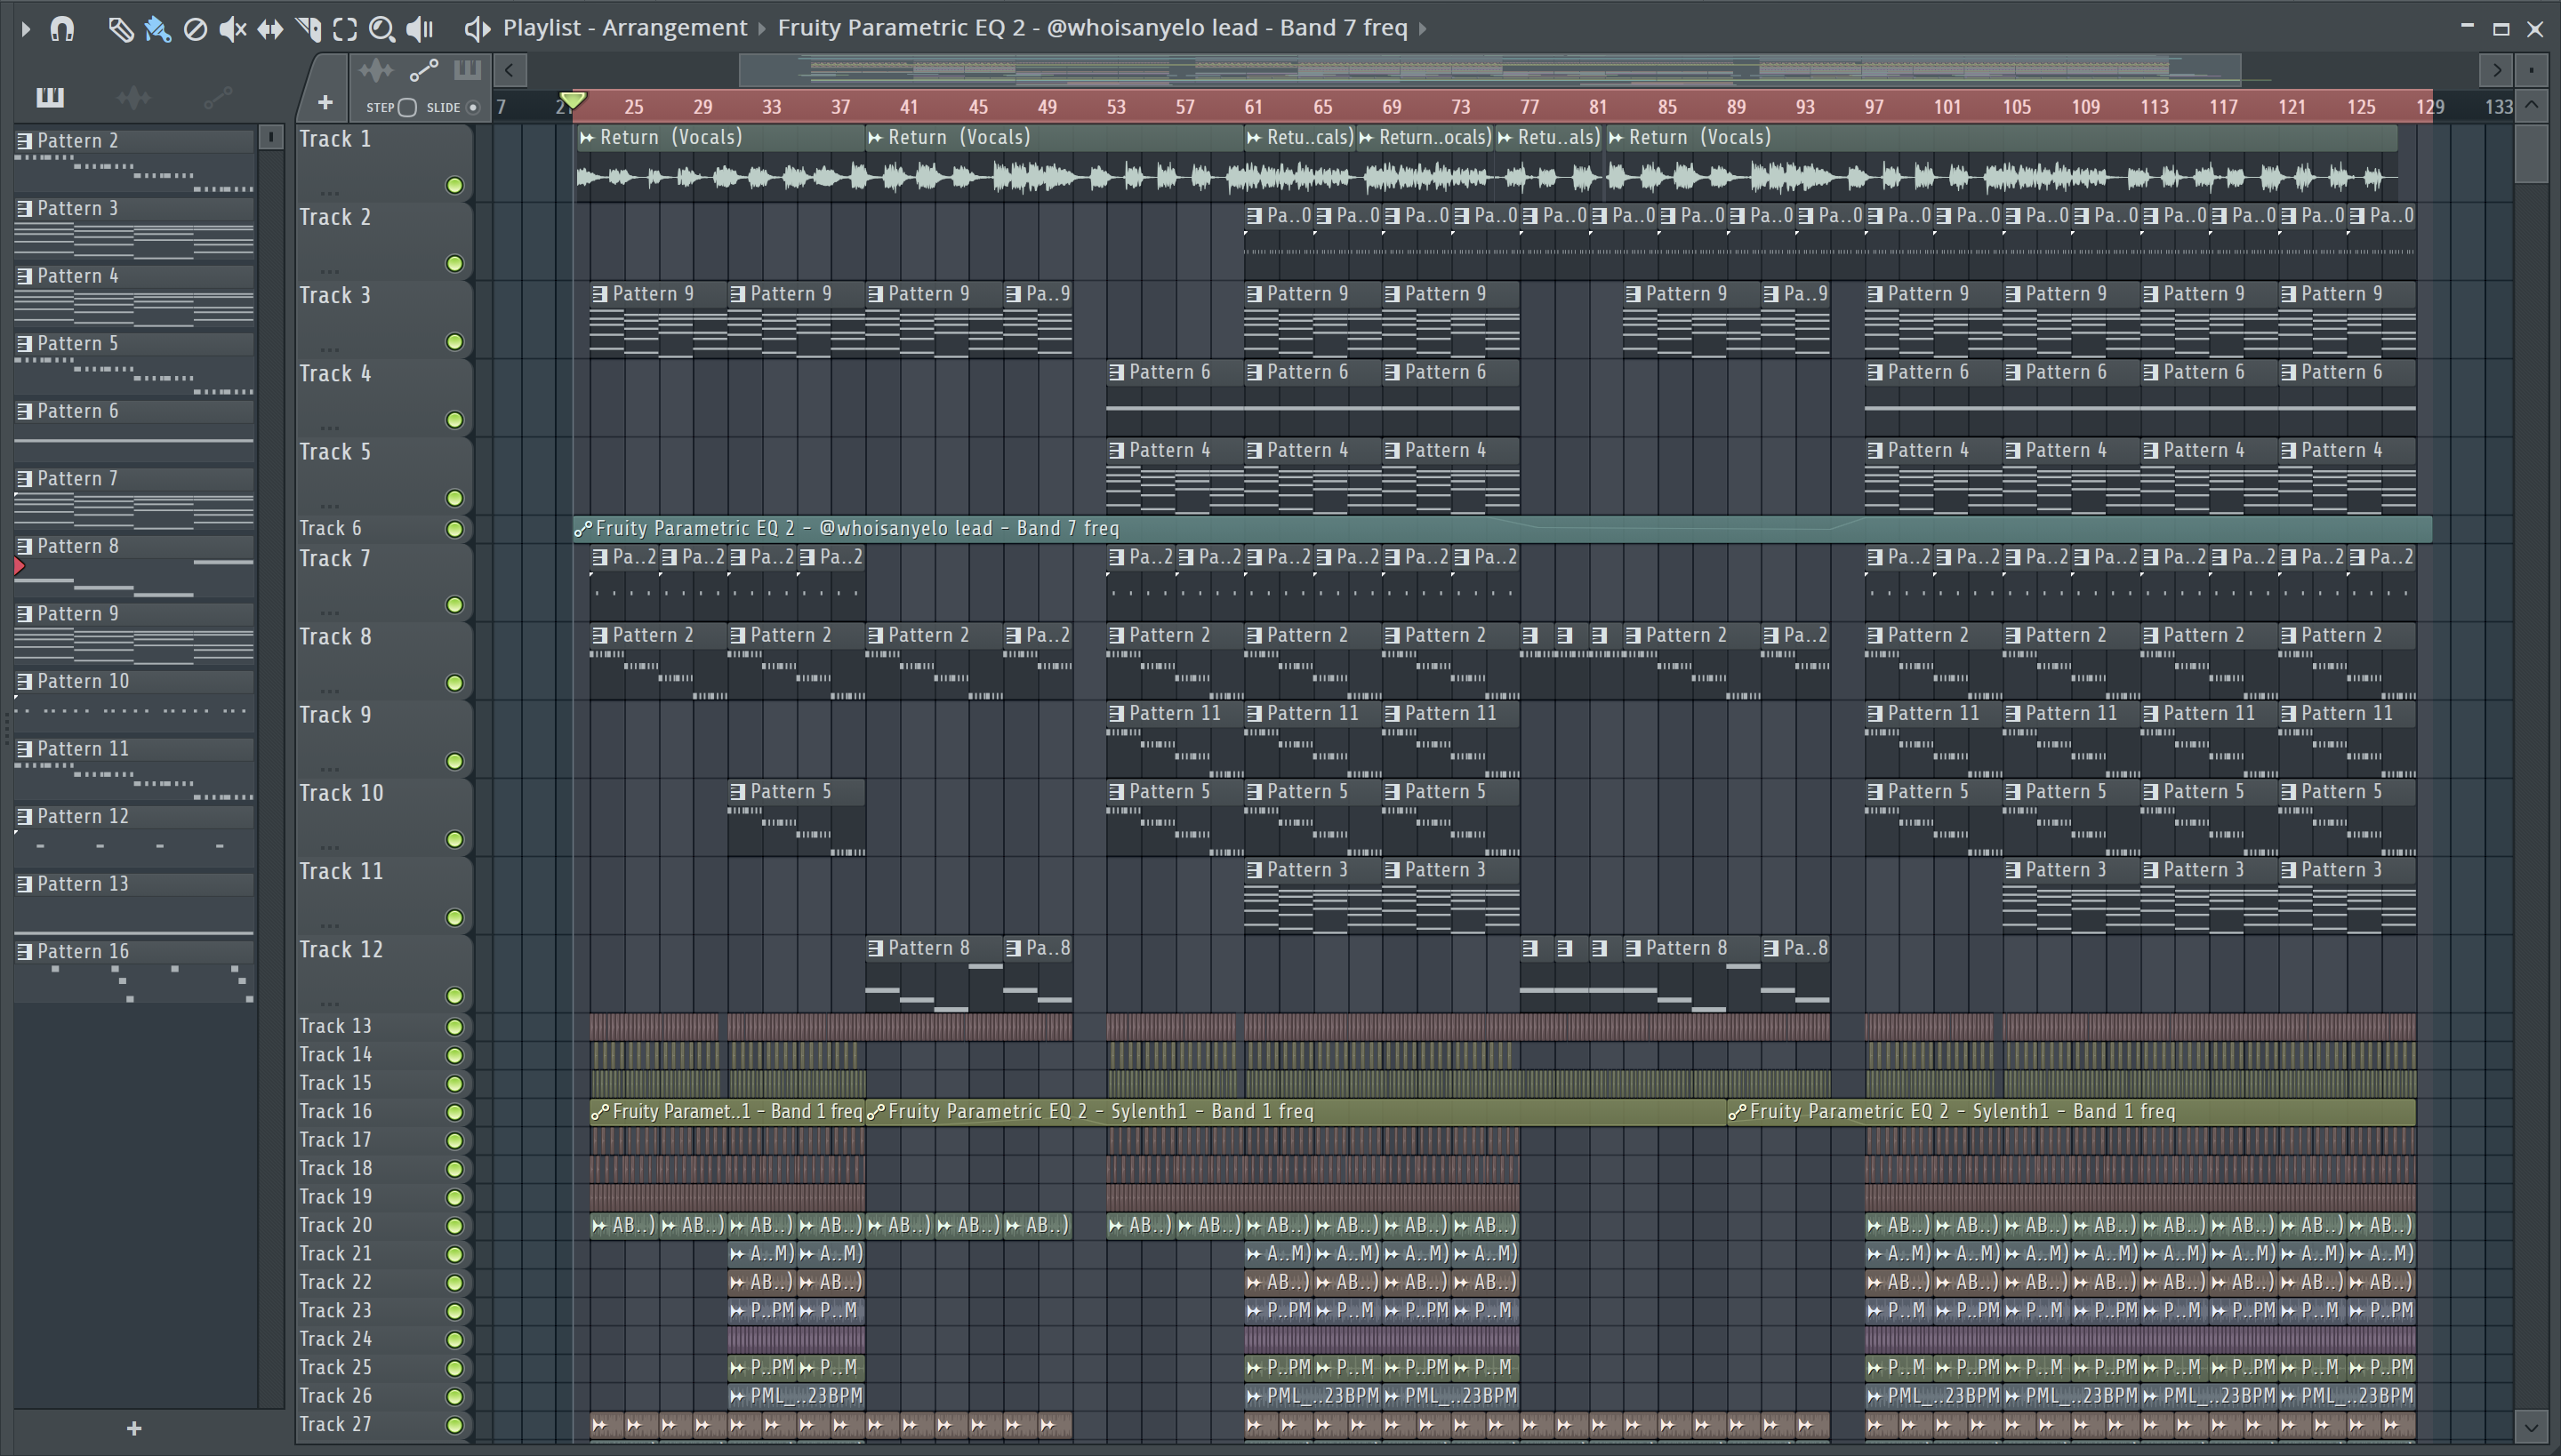Open the first Pattern 9 clip menu icon
The width and height of the screenshot is (2561, 1456).
click(x=599, y=294)
